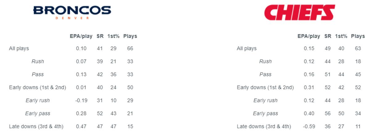
Task: Click the Chiefs logo
Action: pyautogui.click(x=299, y=13)
